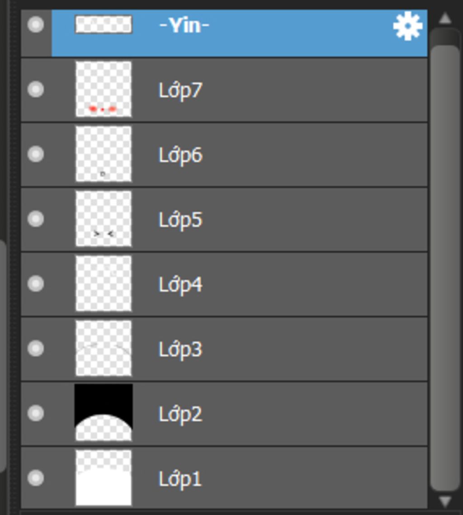Click the Lớp2 black thumbnail
Screen dimensions: 463x515
(x=104, y=413)
